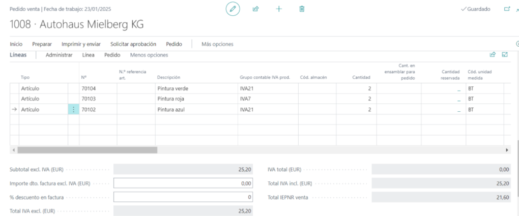Click reserved quantity in Pintura verde row
This screenshot has height=216, width=519.
[444, 88]
